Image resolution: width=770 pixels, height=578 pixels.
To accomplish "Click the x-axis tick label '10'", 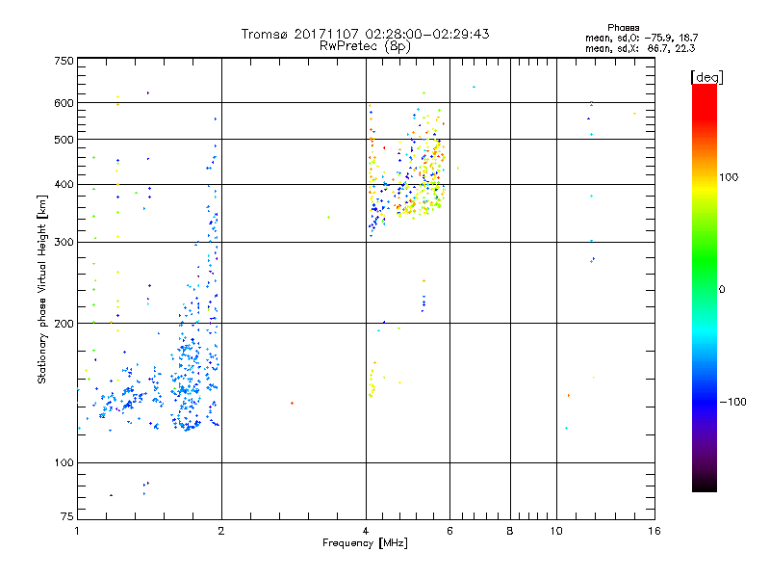I will click(556, 531).
